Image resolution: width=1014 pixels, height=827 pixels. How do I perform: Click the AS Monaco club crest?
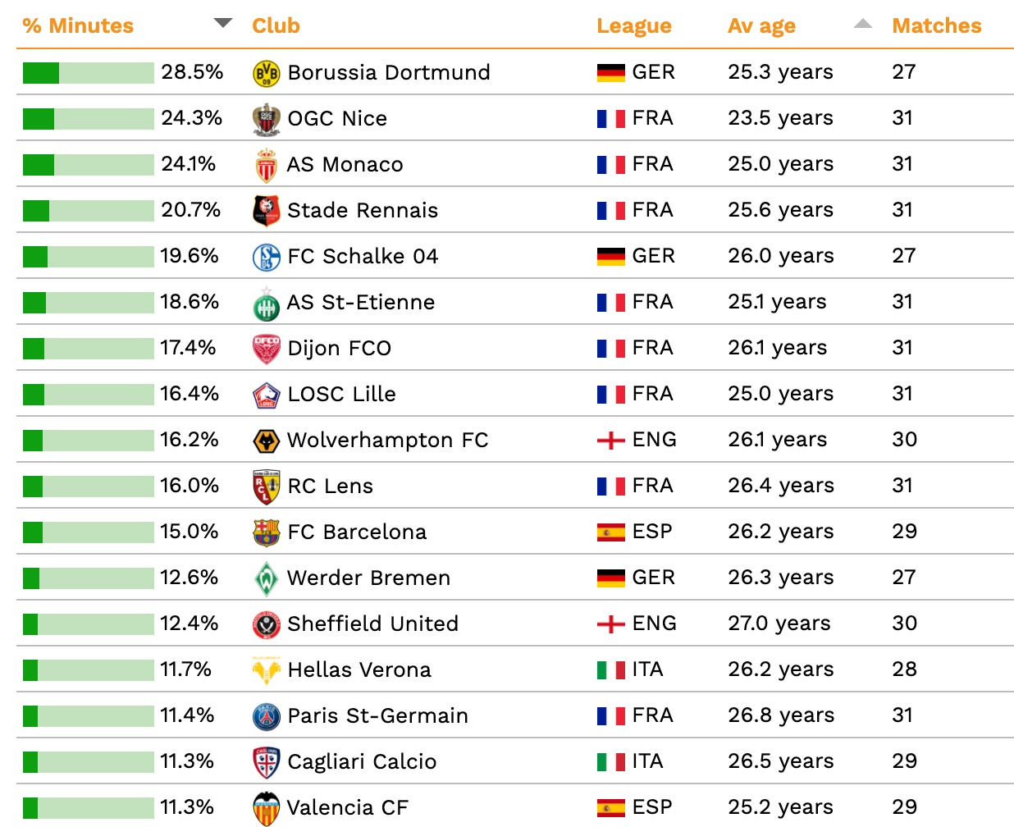click(x=266, y=165)
